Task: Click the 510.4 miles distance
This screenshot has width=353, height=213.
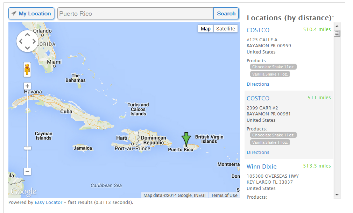Action: pyautogui.click(x=317, y=29)
